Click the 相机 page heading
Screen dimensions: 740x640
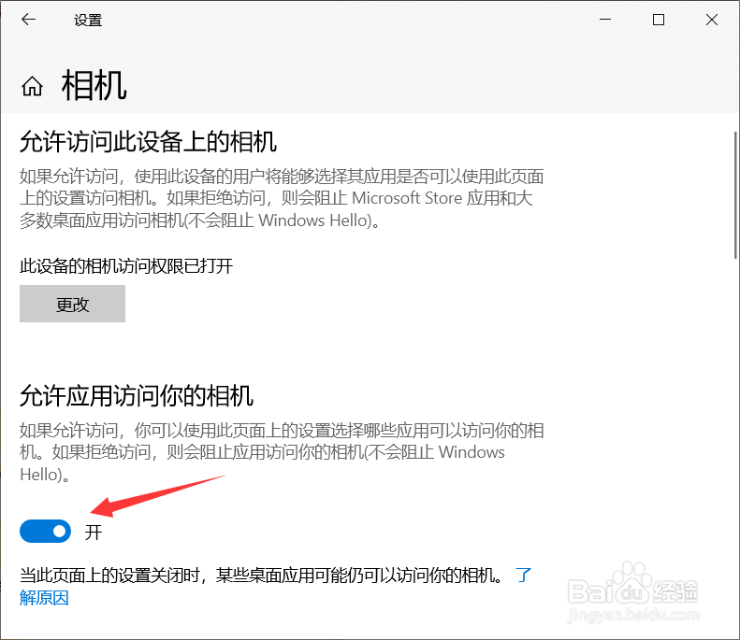(94, 86)
